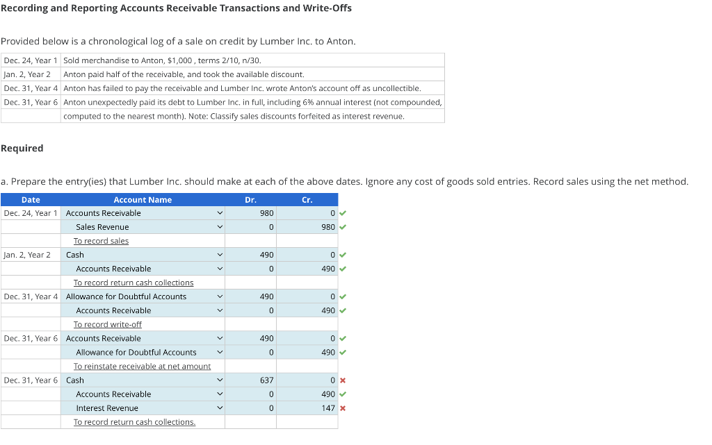Click the checkmark next to Sales Revenue credit
Viewport: 712px width, 445px height.
point(341,227)
